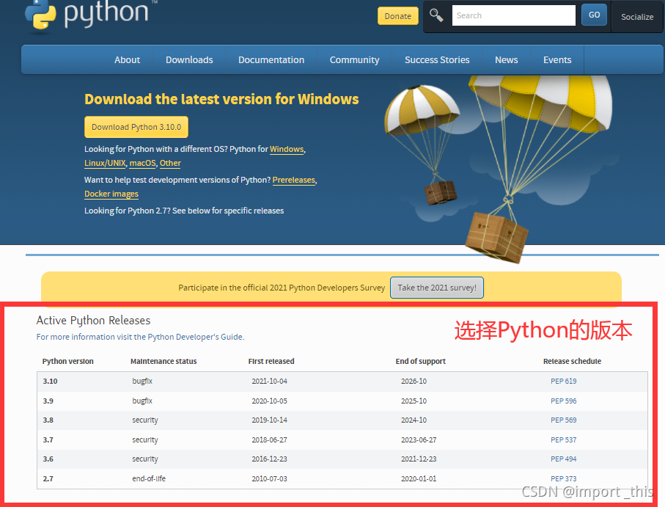Open the News menu

(507, 60)
